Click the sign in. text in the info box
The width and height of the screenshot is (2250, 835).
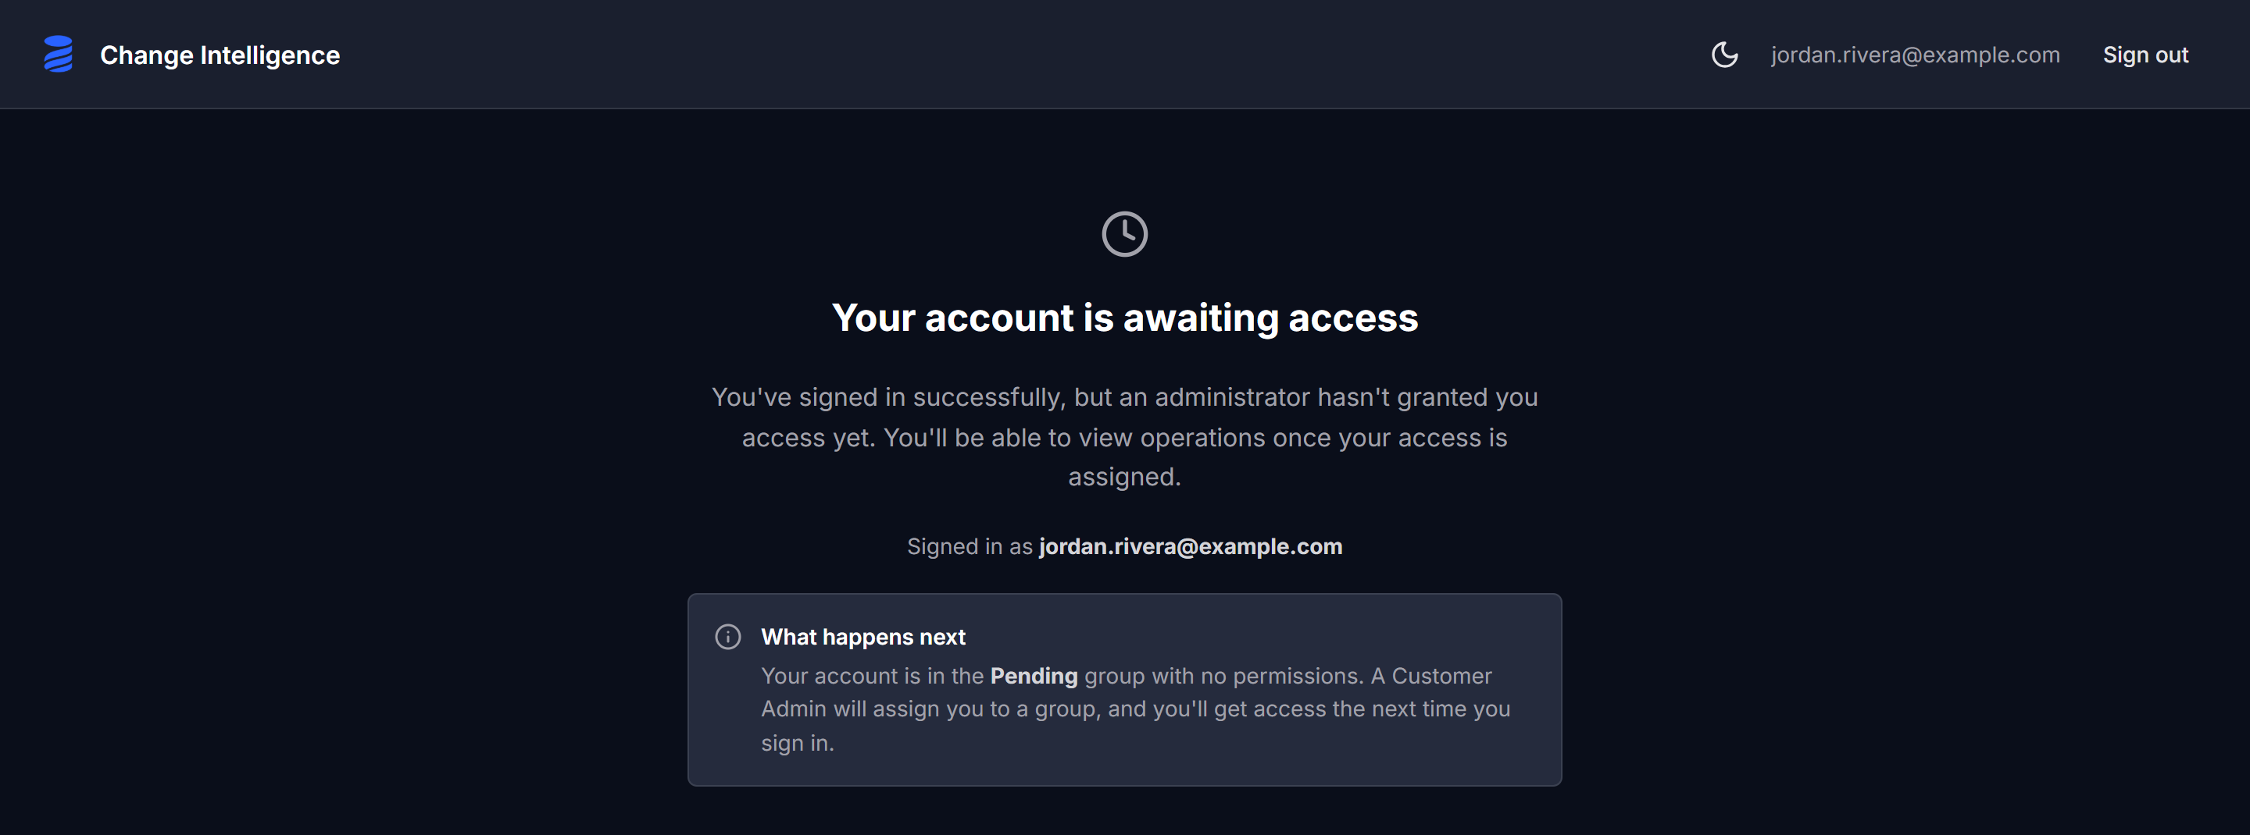pos(798,744)
